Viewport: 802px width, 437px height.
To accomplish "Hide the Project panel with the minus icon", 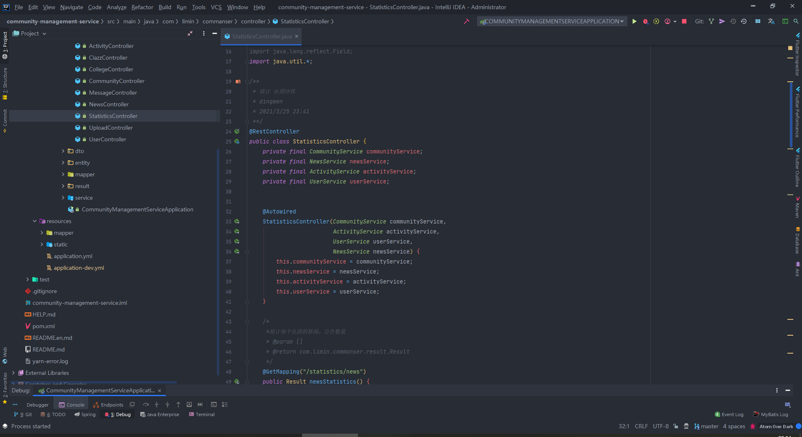I will click(x=215, y=33).
